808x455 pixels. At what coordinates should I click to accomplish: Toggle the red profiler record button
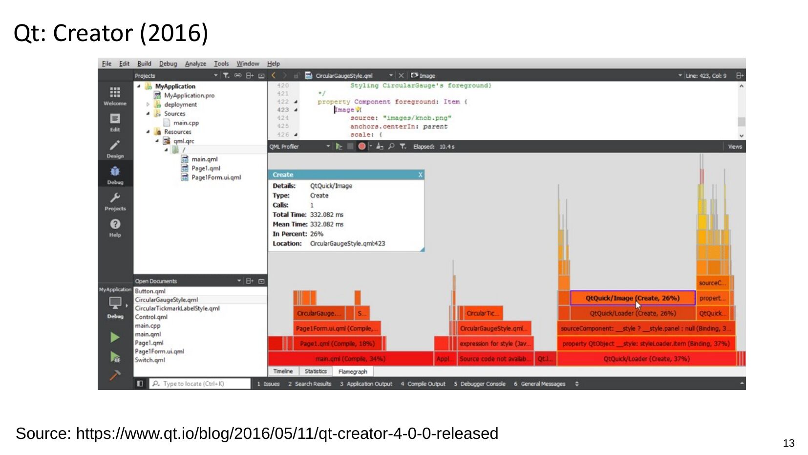[361, 147]
